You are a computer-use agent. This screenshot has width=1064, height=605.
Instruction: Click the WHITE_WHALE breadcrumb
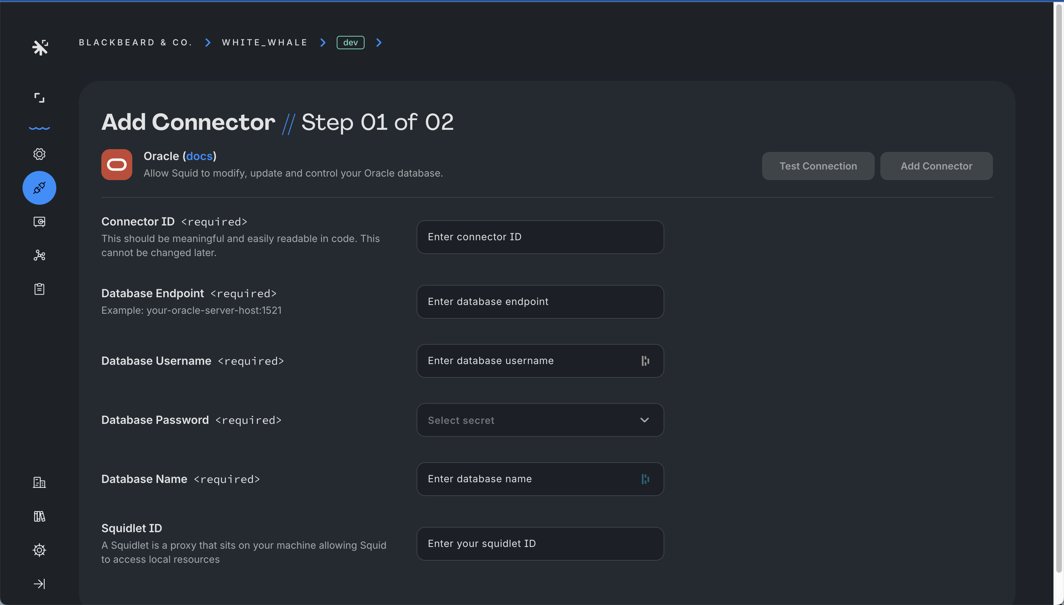coord(265,42)
